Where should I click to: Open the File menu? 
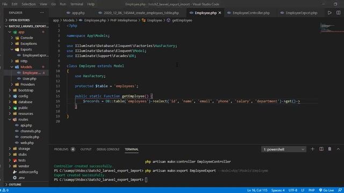(x=5, y=4)
